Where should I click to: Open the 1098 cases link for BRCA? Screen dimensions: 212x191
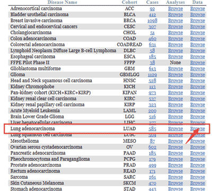click(152, 21)
